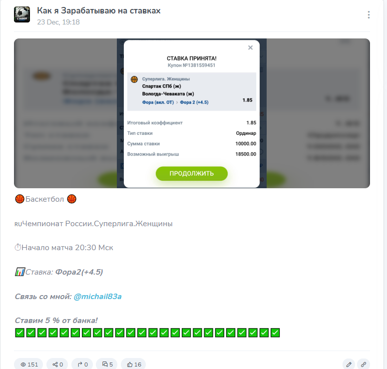Click the channel avatar image
The image size is (387, 369).
tap(22, 14)
